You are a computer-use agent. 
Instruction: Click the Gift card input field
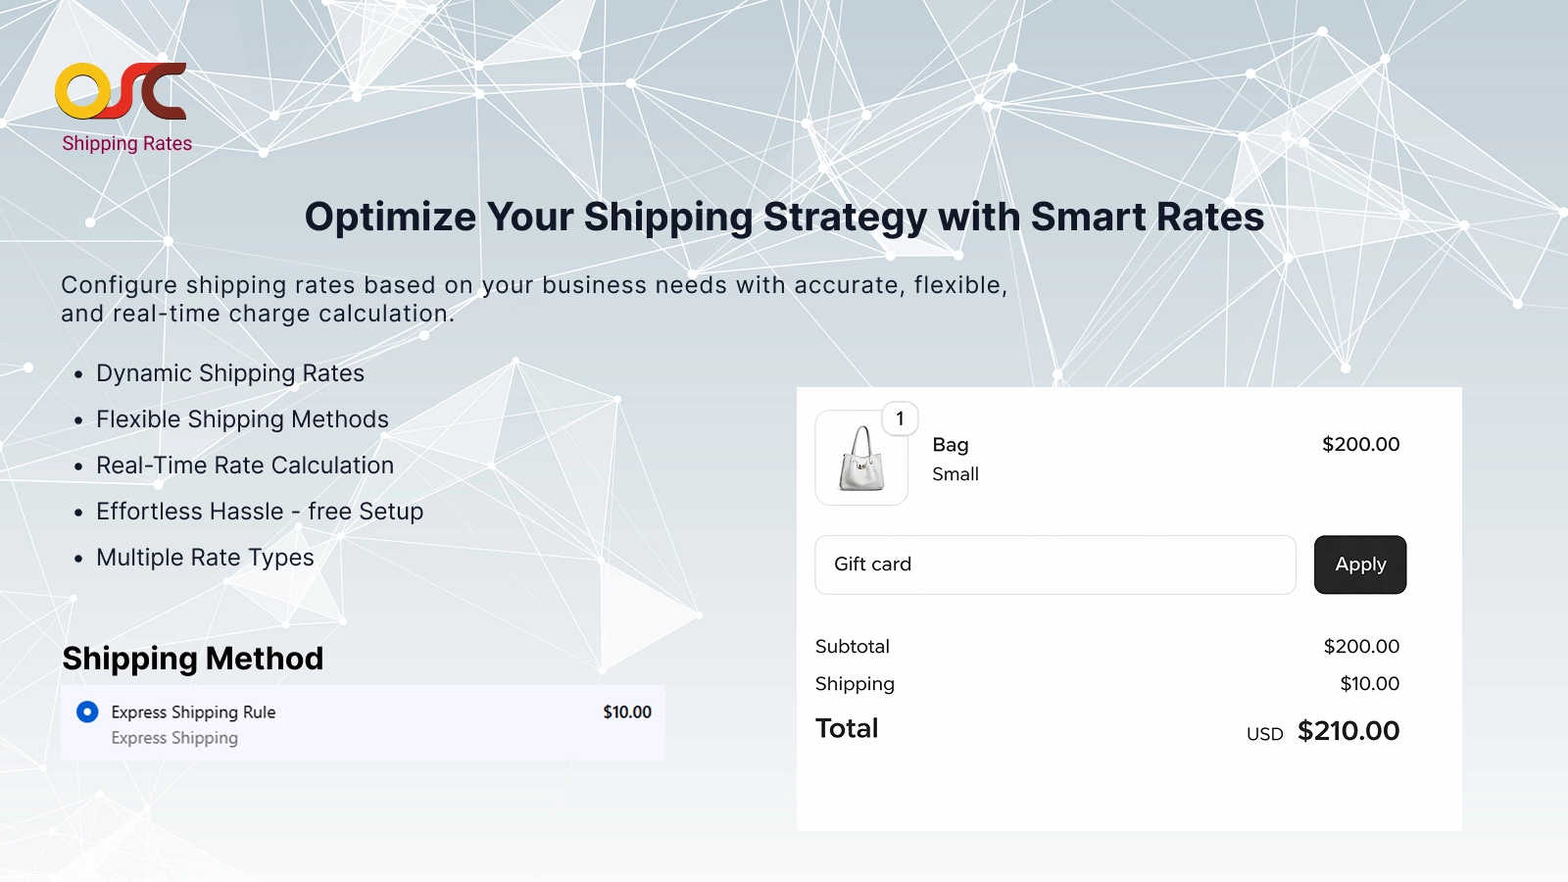[x=1054, y=564]
